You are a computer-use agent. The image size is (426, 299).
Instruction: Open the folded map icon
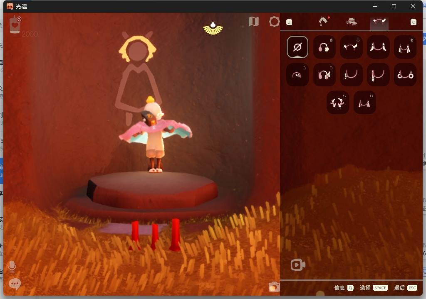coord(253,21)
